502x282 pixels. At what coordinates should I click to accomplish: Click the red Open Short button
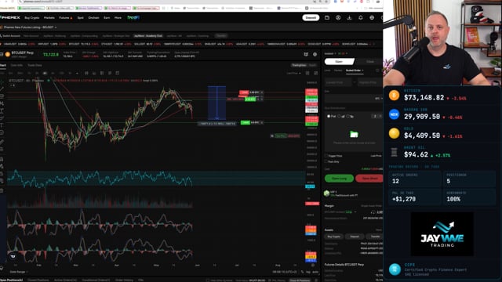[x=369, y=179]
